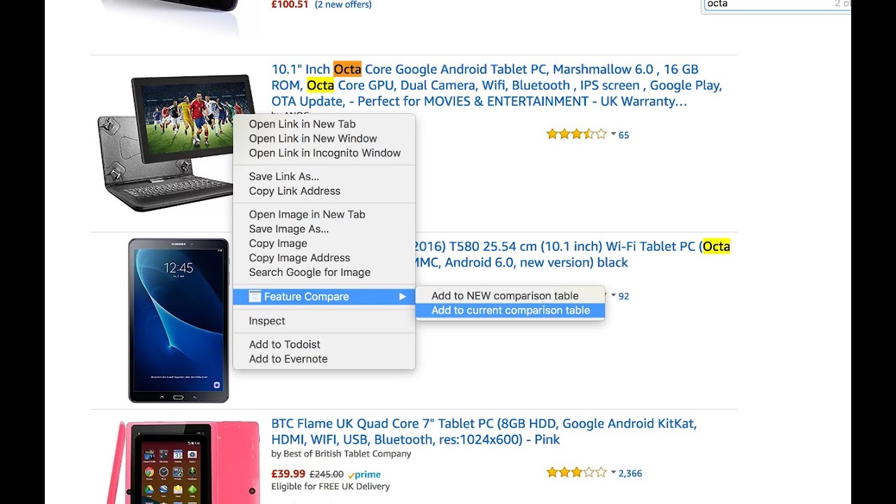Click 'by Best of British Tablet Company' text
Screen dimensions: 896x504
coord(342,454)
